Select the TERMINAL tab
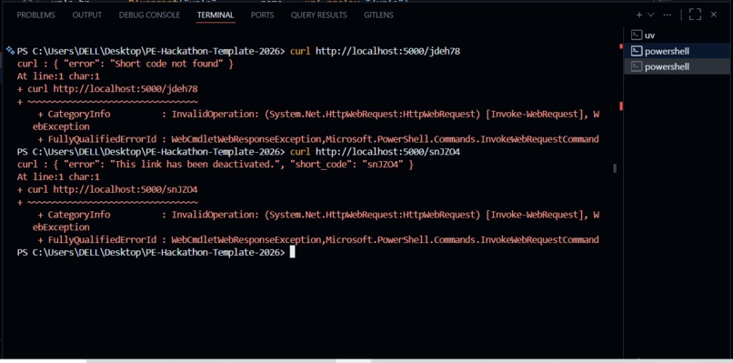Screen dimensions: 733x363 coord(216,15)
